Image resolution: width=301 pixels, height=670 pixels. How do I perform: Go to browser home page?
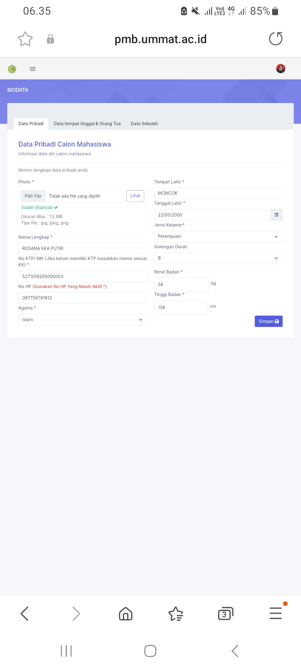(125, 614)
